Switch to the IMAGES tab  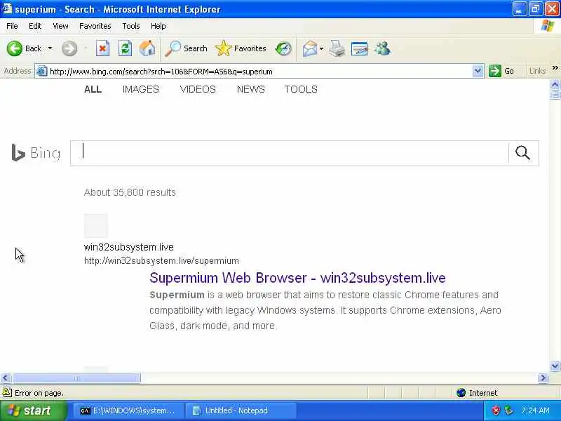pos(141,89)
